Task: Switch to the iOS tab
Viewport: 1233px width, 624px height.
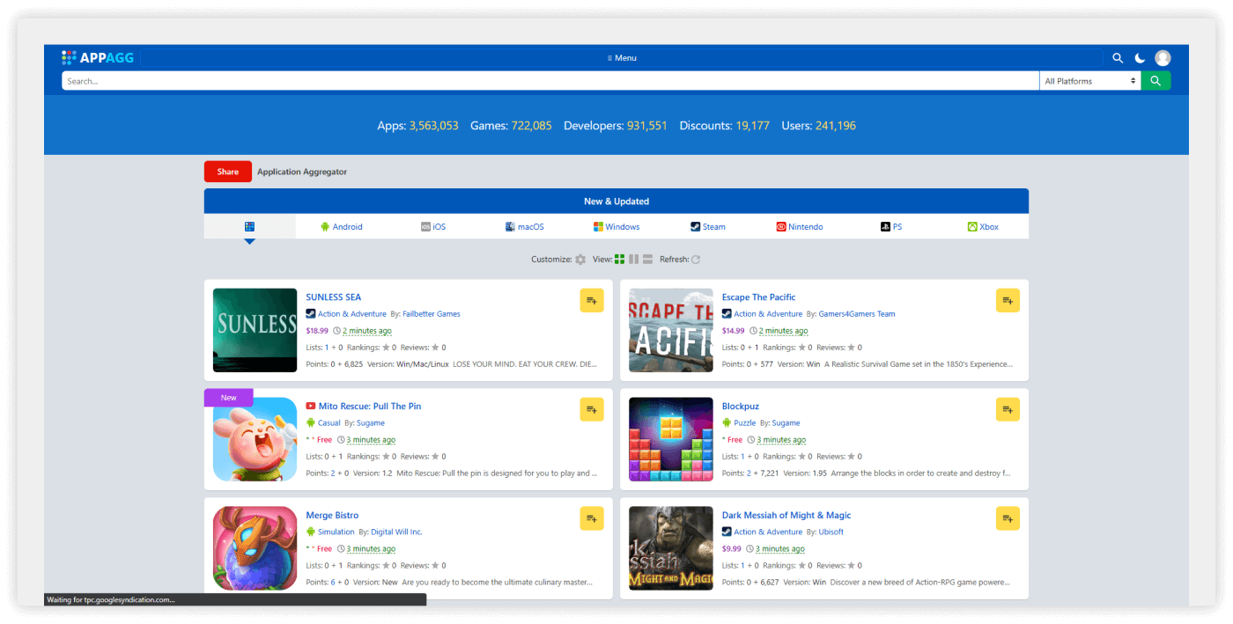Action: 433,226
